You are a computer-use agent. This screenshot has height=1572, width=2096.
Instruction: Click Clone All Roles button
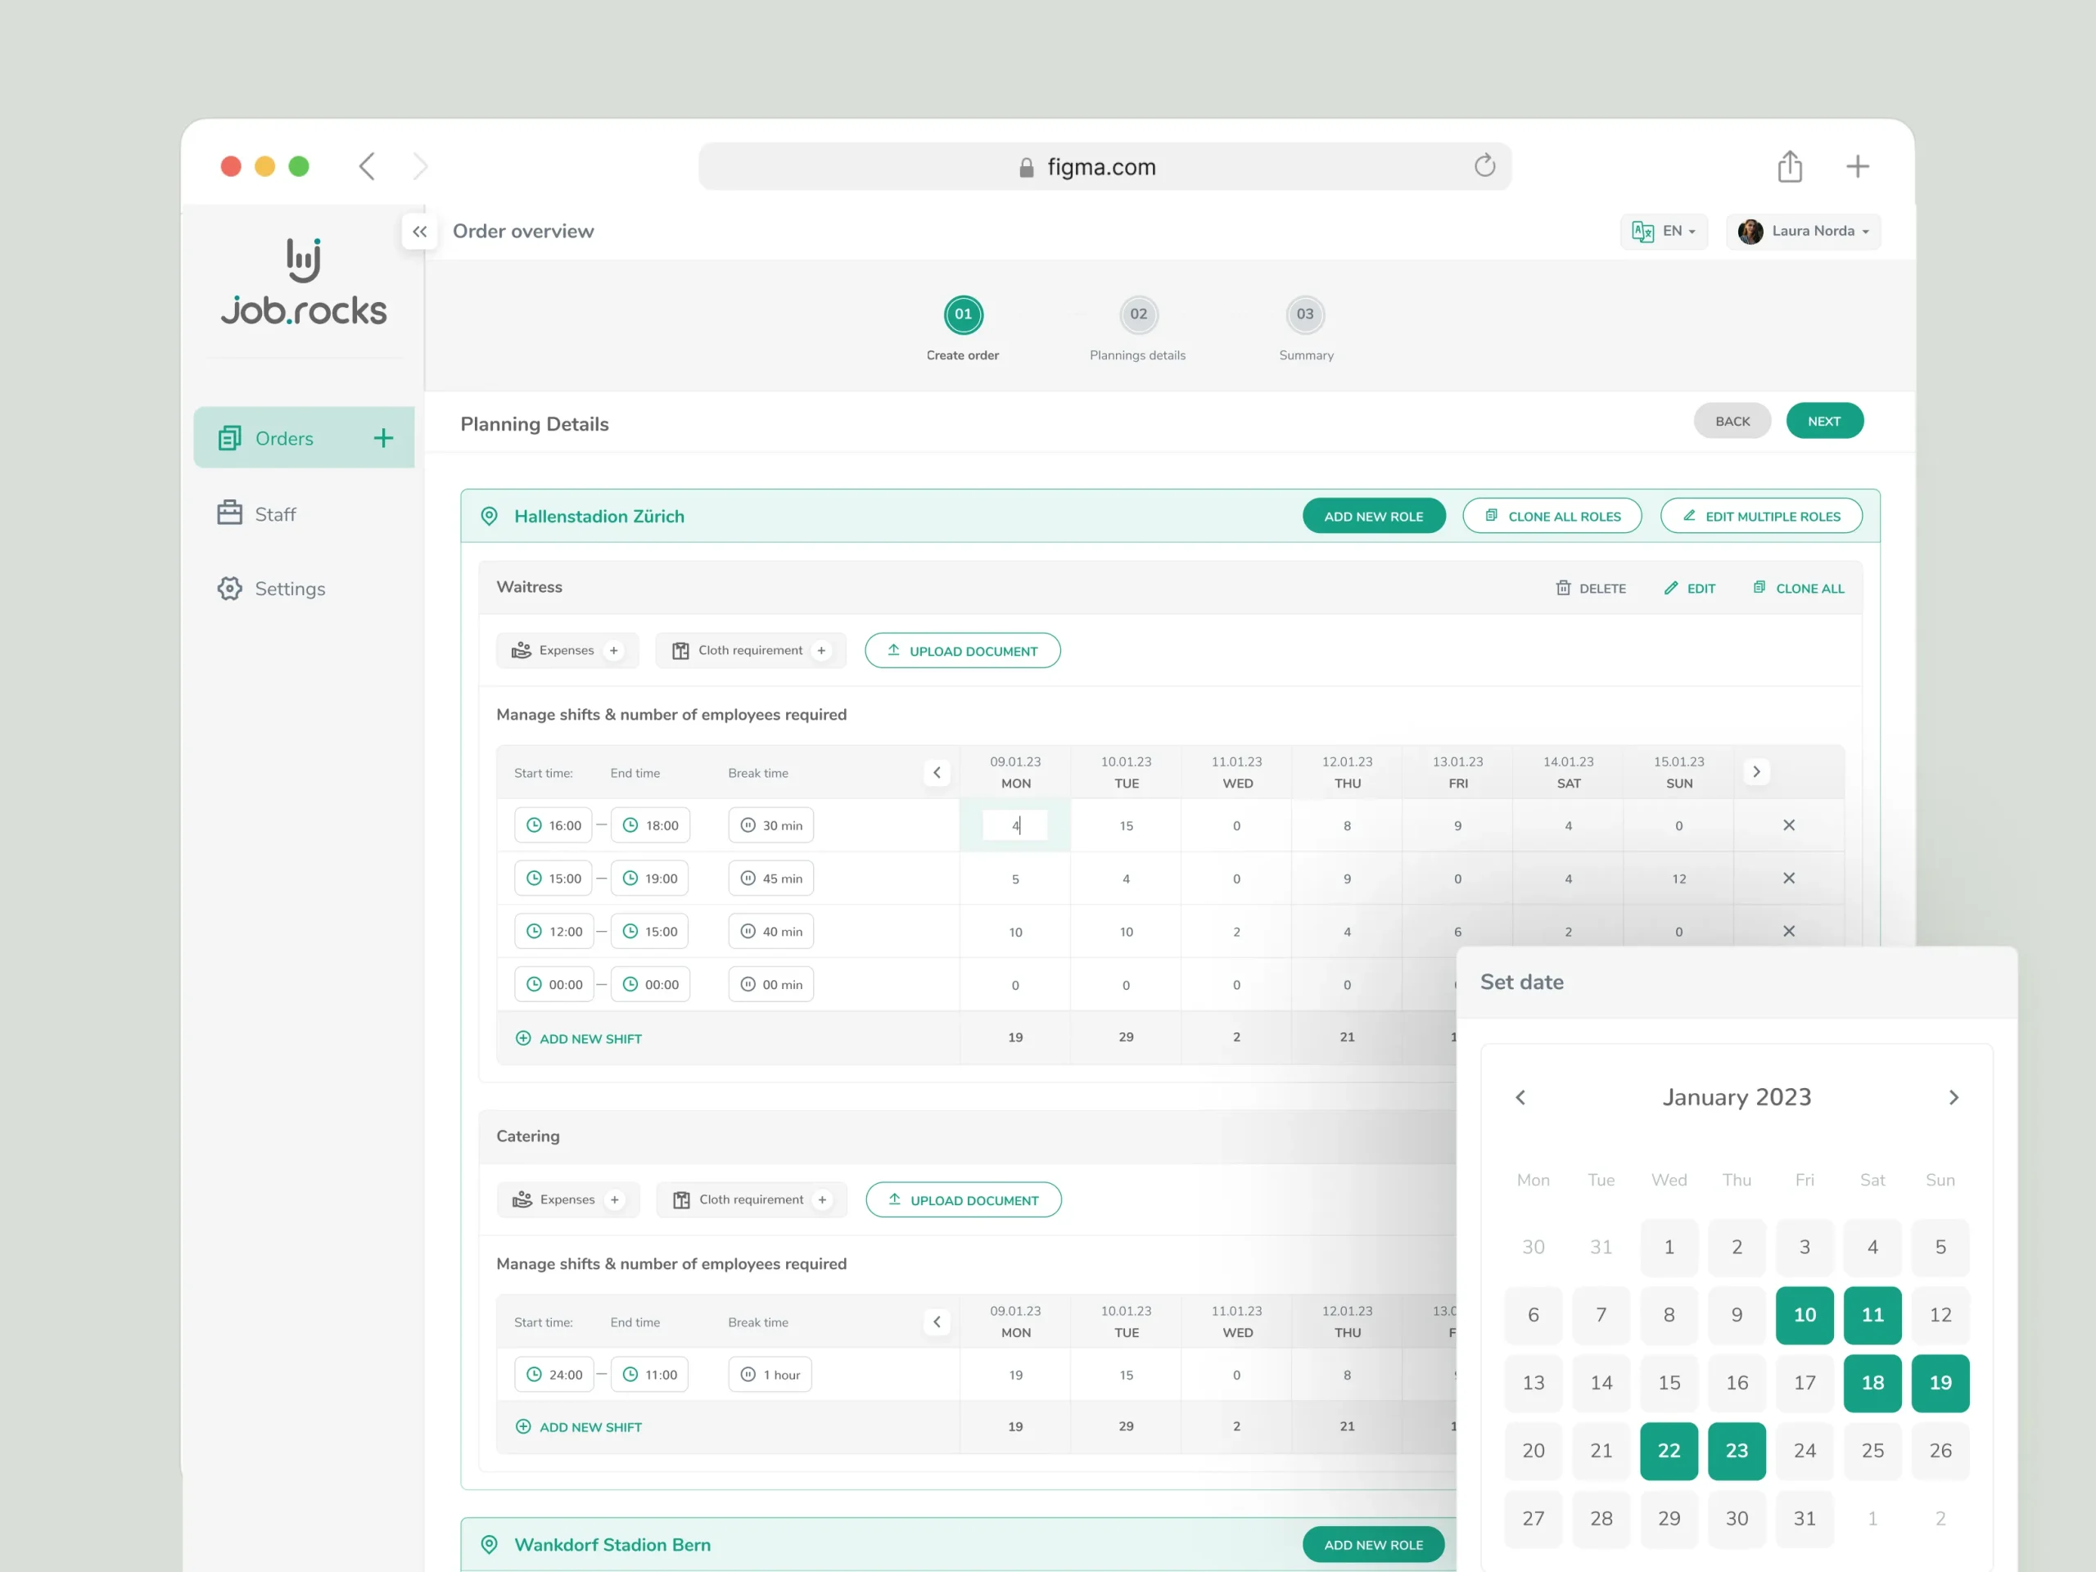tap(1552, 517)
